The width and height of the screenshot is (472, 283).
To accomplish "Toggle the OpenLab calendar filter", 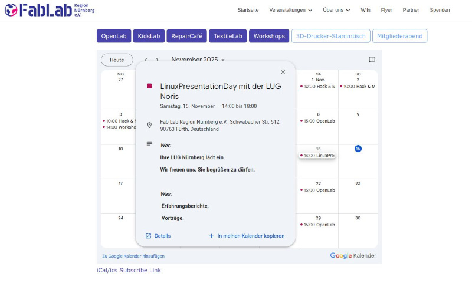I will coord(114,36).
